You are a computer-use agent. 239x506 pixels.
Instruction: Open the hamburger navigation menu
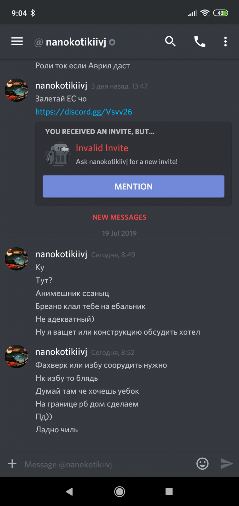click(x=17, y=41)
